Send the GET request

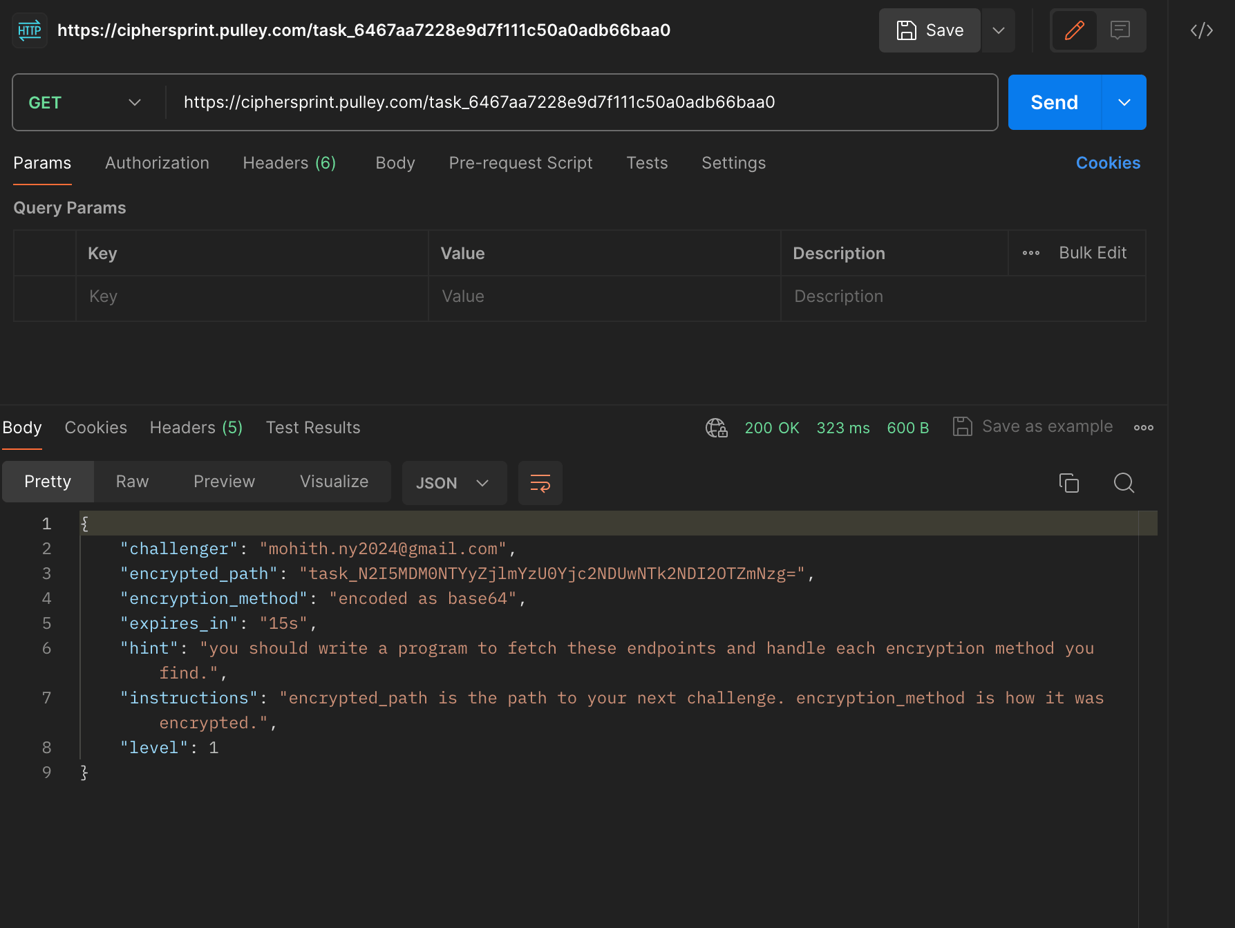(x=1054, y=102)
